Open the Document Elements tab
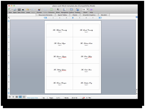This screenshot has height=109, width=145. click(46, 15)
